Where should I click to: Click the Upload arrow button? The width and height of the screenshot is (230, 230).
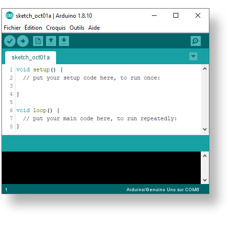coord(23,41)
